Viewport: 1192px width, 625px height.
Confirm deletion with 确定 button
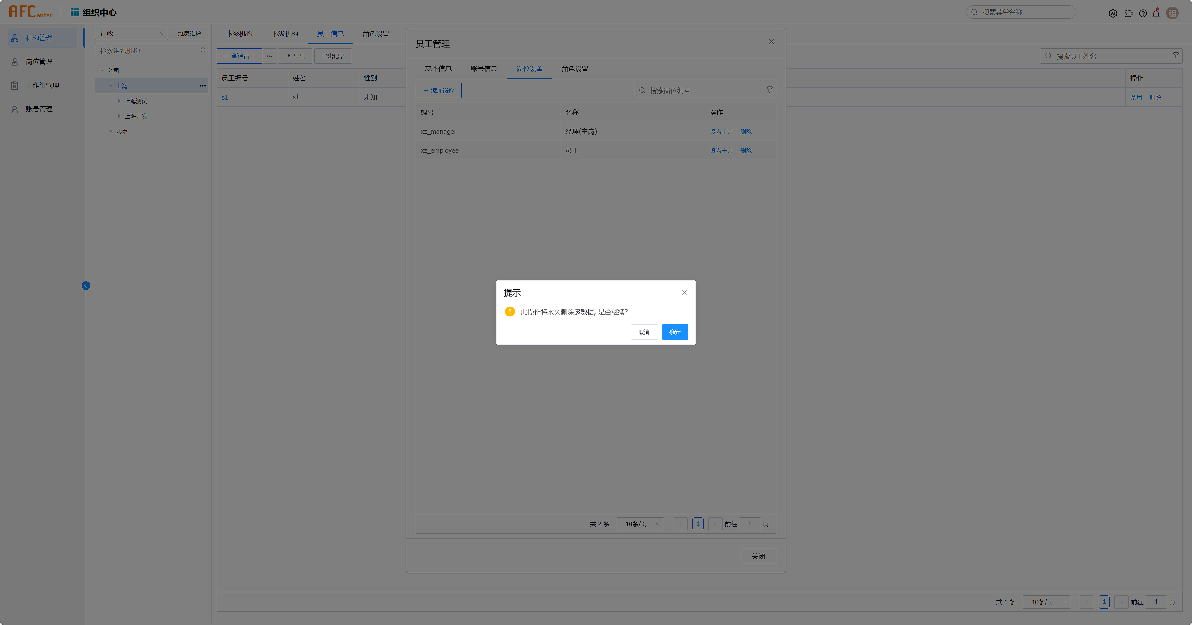[x=675, y=332]
